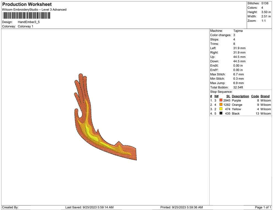
Task: Click the 'Created By:' footer label
Action: pyautogui.click(x=10, y=207)
